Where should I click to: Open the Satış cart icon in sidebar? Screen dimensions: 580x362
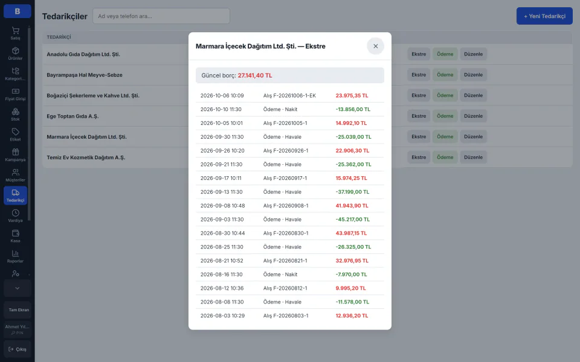click(x=15, y=33)
